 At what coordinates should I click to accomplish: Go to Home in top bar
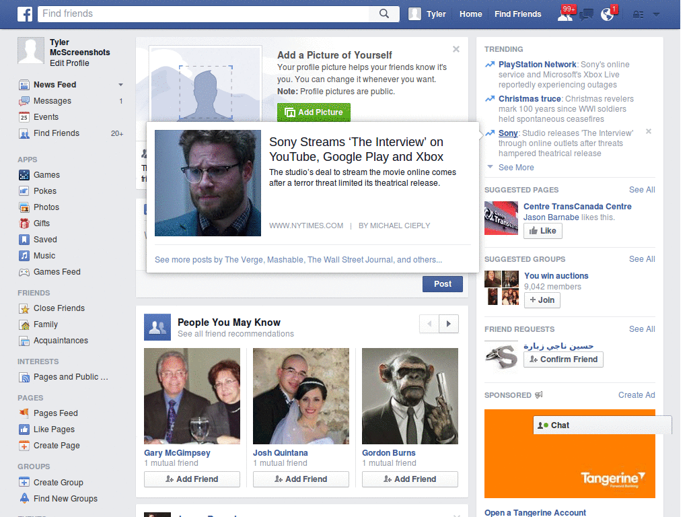point(470,14)
